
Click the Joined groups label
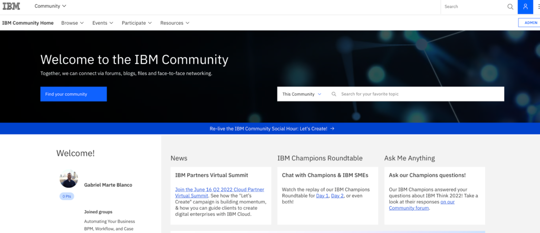point(98,211)
